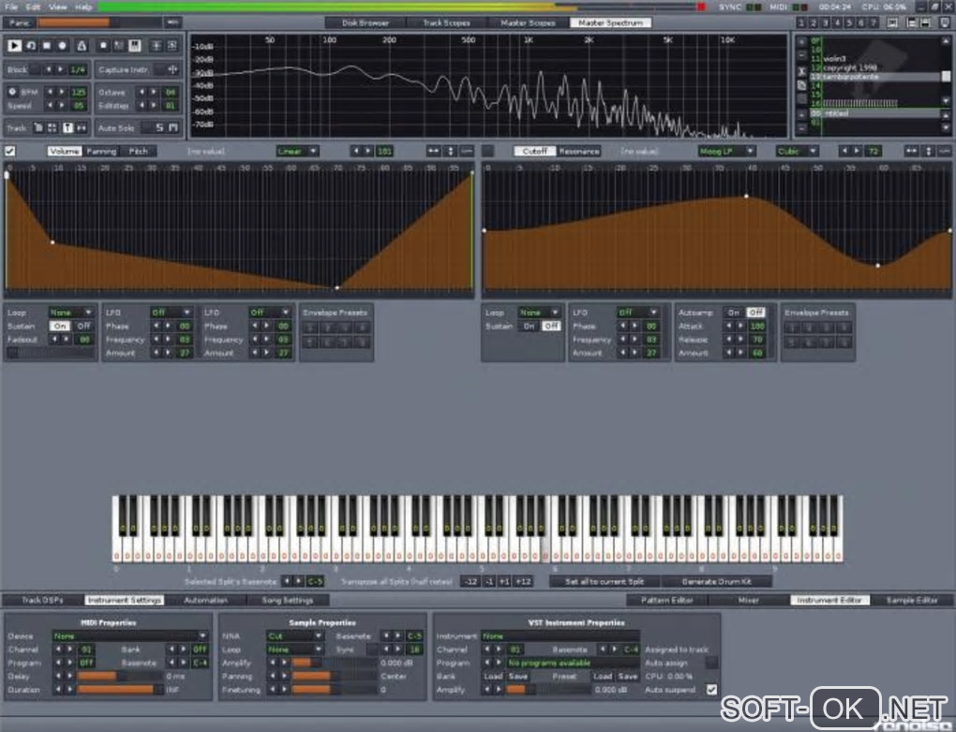This screenshot has height=732, width=956.
Task: Toggle the metronome icon
Action: point(82,46)
